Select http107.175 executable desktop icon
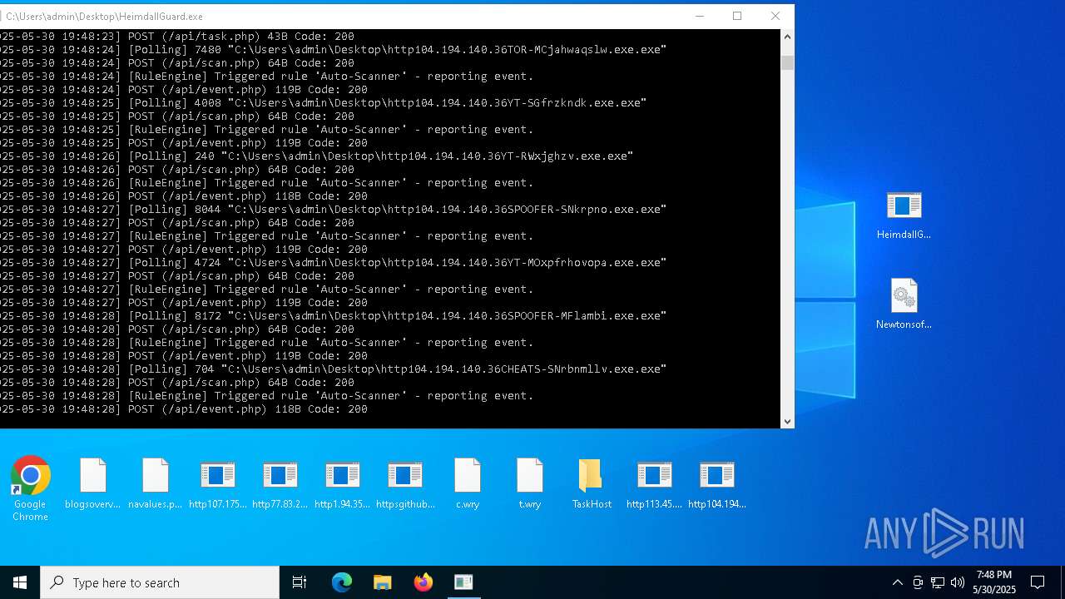This screenshot has height=599, width=1065. click(x=218, y=483)
